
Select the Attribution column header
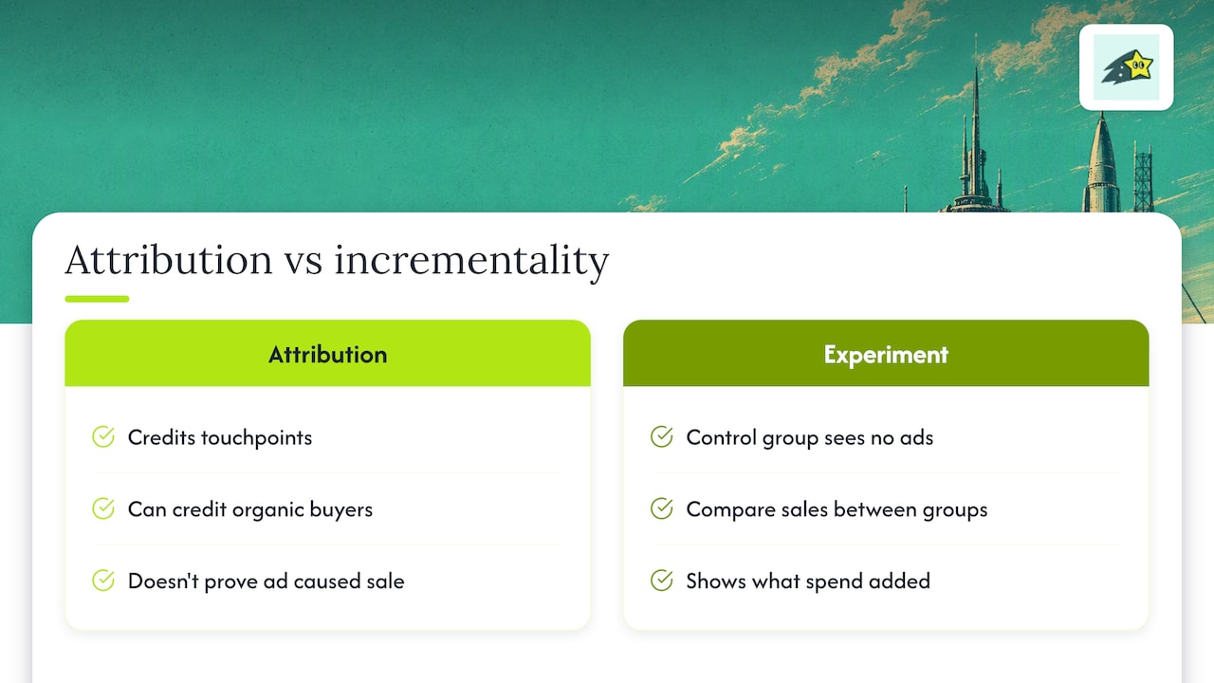click(327, 353)
